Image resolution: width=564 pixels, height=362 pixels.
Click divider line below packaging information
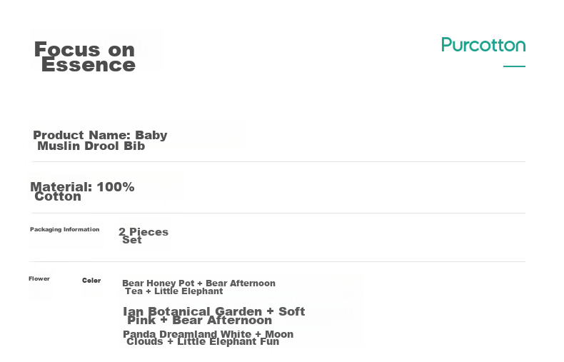click(277, 261)
